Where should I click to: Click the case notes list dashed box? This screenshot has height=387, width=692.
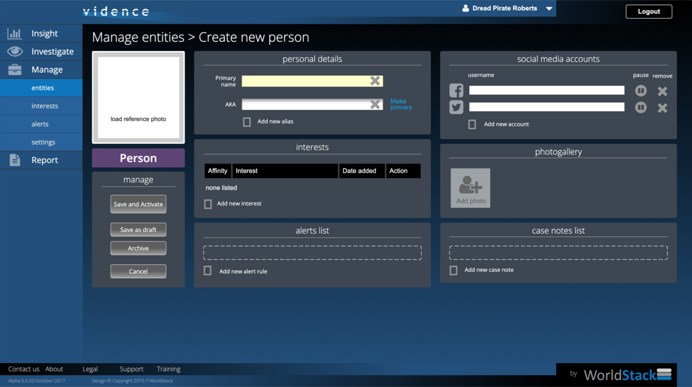pos(558,252)
